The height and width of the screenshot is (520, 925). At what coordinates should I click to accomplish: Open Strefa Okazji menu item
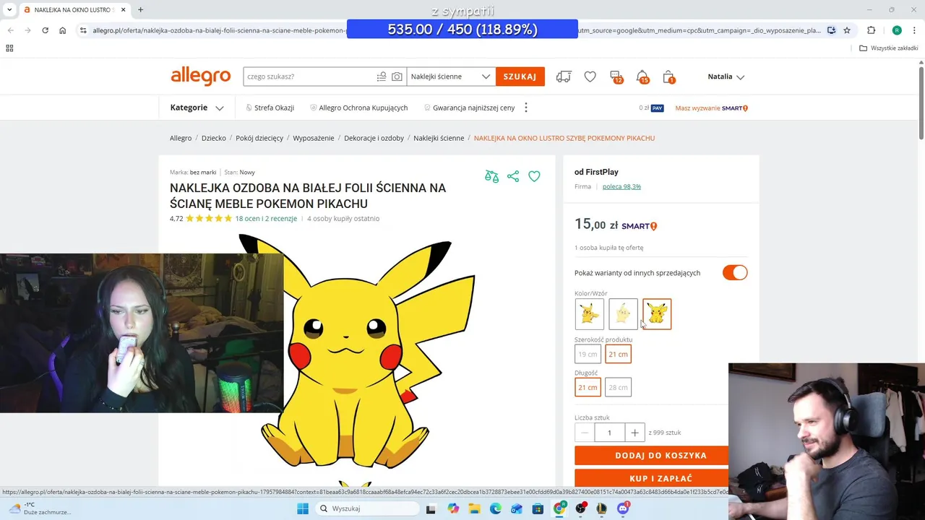[x=270, y=108]
